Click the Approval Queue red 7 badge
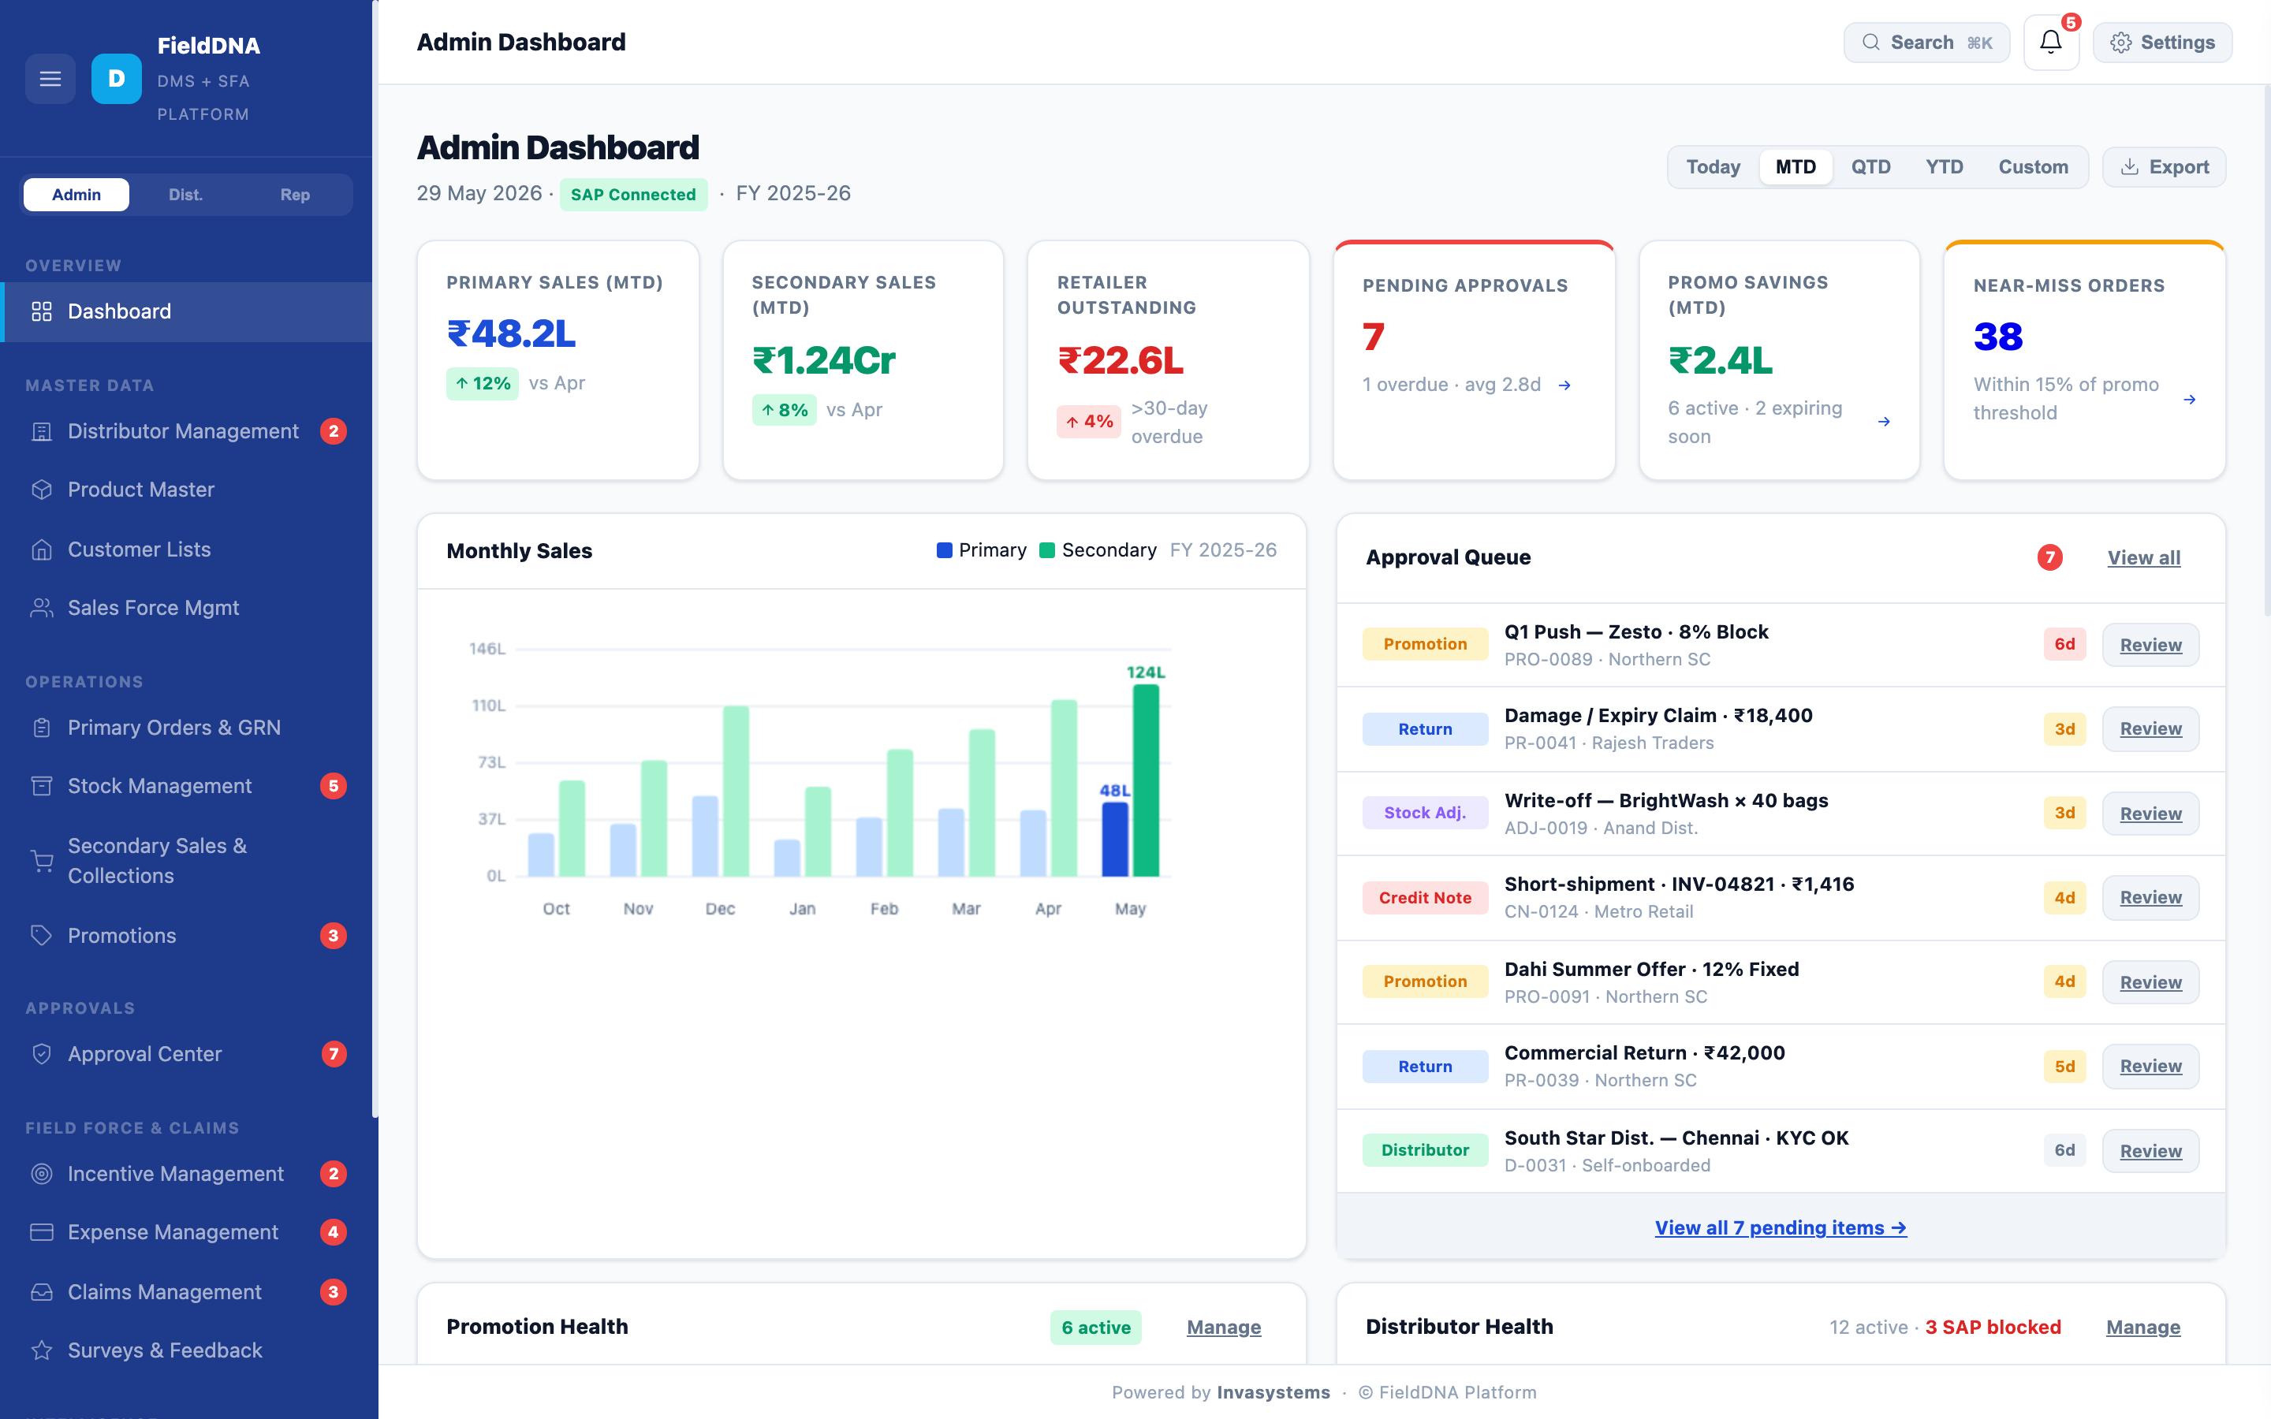The width and height of the screenshot is (2271, 1419). (x=2049, y=557)
